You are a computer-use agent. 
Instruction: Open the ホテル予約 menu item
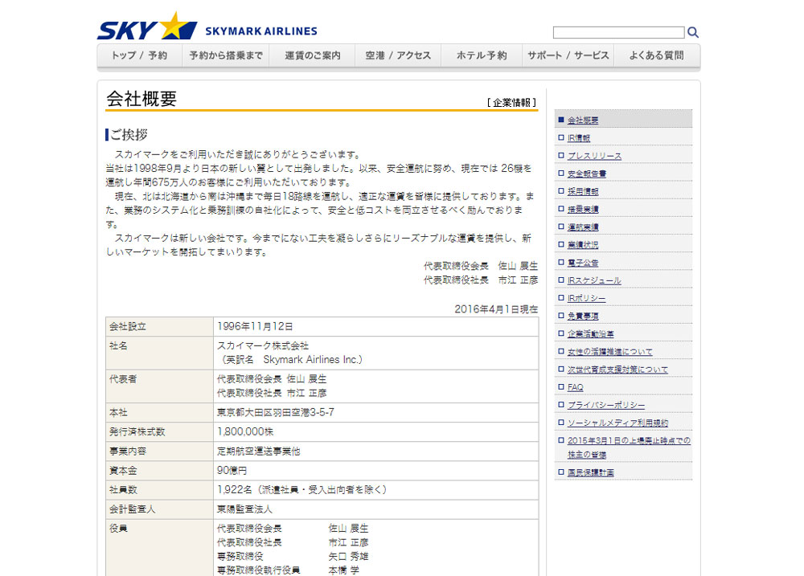coord(482,55)
